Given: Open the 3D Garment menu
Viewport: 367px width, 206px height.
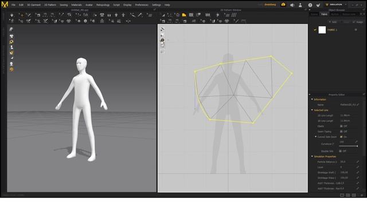Looking at the screenshot, I should pos(34,5).
